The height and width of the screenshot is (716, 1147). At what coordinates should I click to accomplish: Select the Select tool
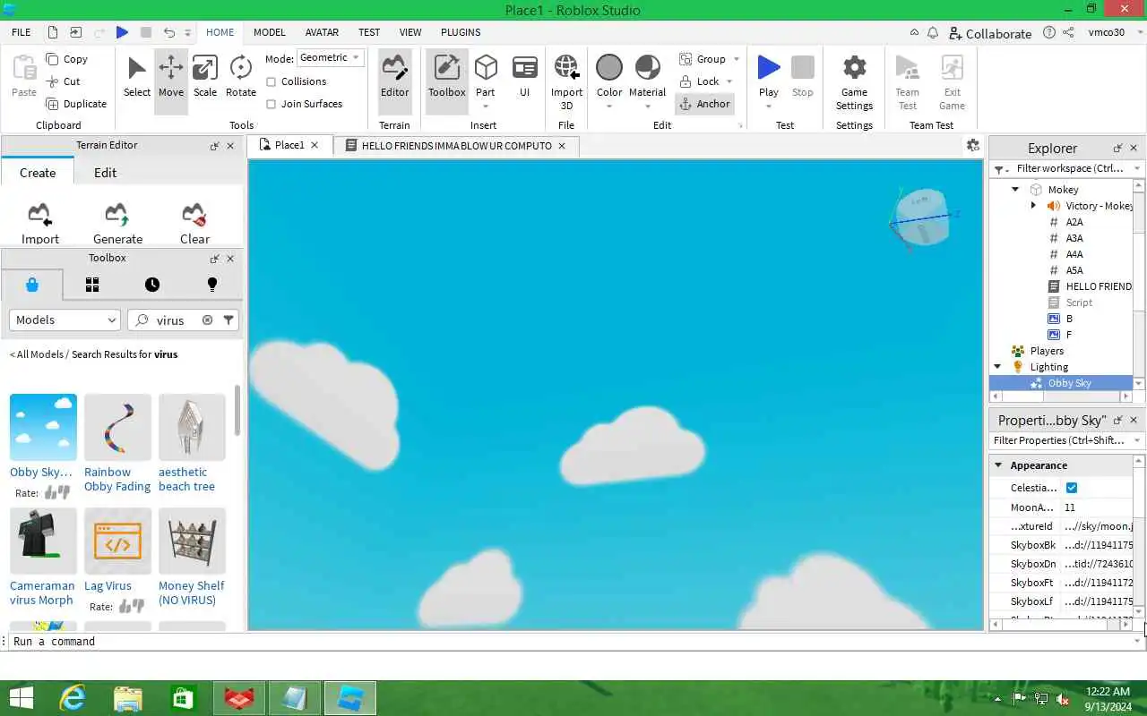click(x=136, y=77)
